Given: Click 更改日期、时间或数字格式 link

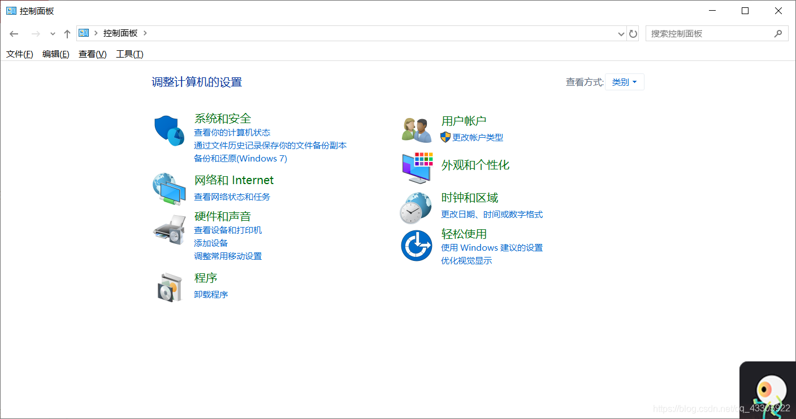Looking at the screenshot, I should click(492, 214).
